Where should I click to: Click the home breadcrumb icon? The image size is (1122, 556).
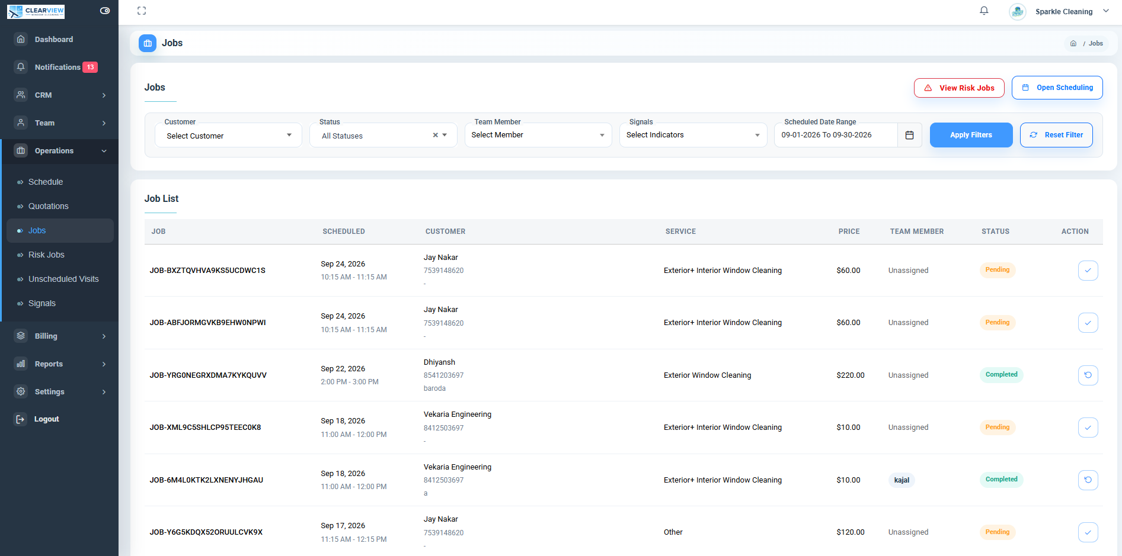pyautogui.click(x=1073, y=43)
